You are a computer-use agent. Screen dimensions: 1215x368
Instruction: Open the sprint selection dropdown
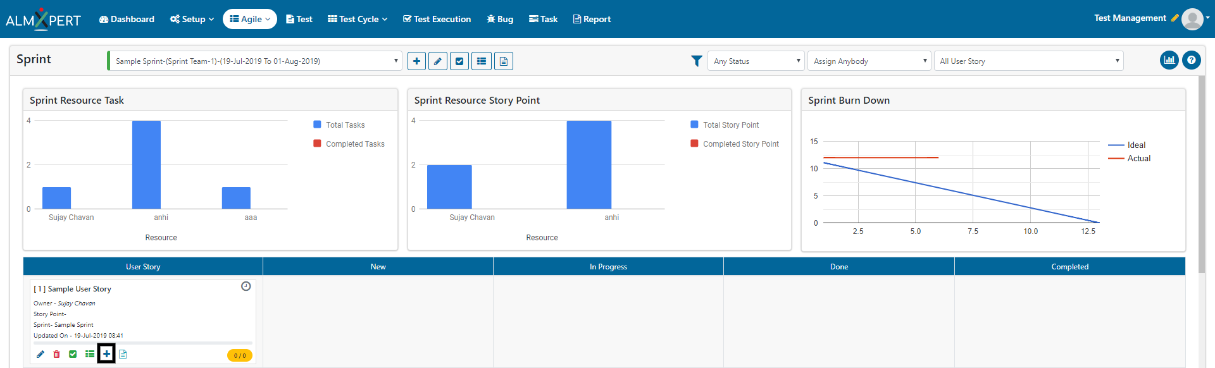point(254,61)
